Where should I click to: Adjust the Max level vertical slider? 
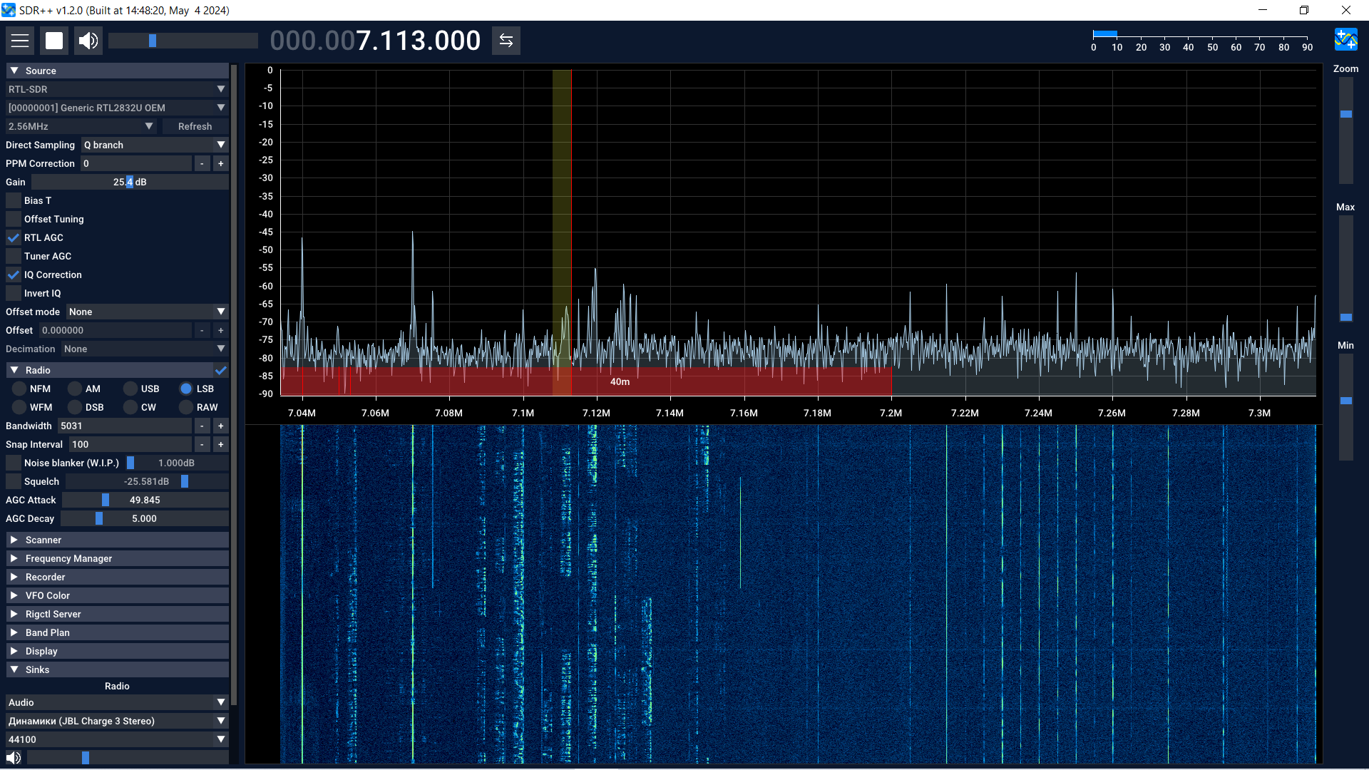(1346, 269)
